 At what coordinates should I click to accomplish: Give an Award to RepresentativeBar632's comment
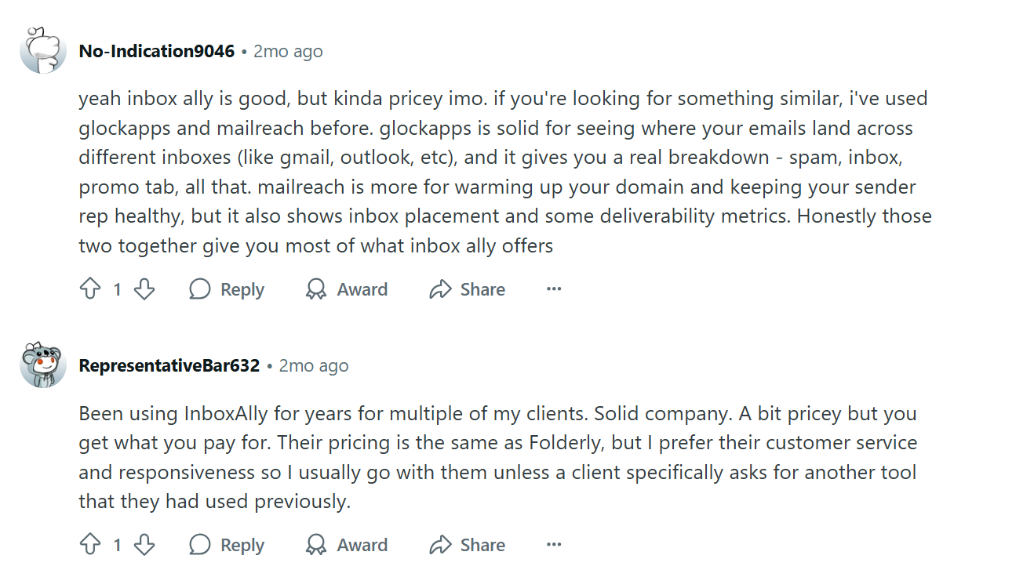click(x=347, y=545)
